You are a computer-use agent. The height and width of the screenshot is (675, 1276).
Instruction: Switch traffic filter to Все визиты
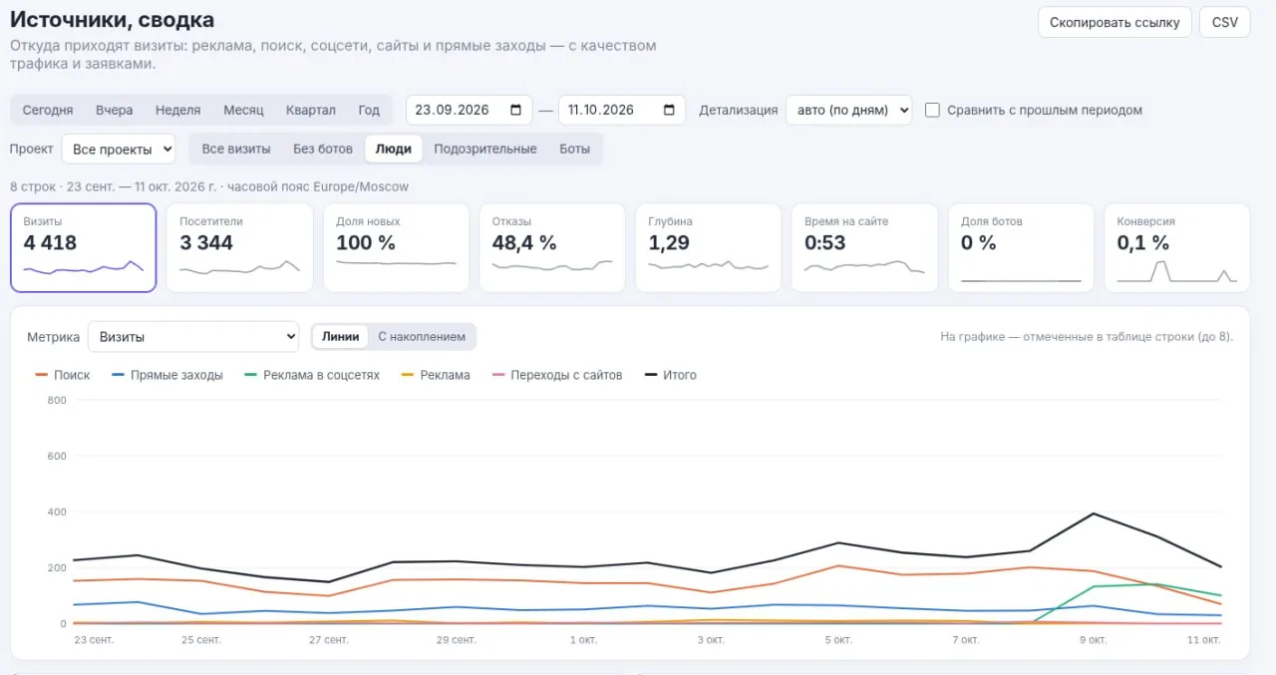pos(236,149)
